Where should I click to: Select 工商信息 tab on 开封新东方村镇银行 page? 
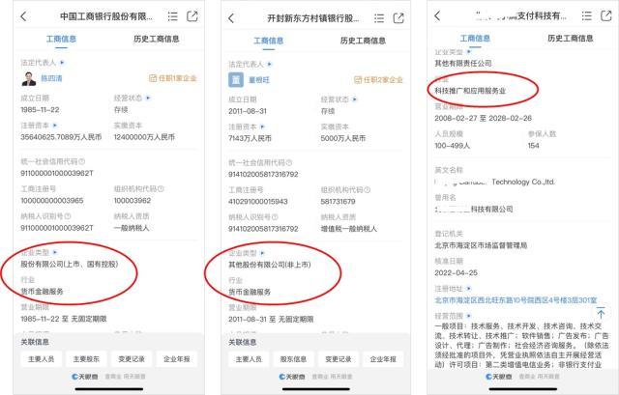click(x=269, y=41)
